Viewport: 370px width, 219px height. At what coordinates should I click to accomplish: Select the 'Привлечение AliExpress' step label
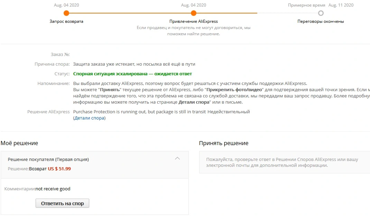pyautogui.click(x=194, y=21)
